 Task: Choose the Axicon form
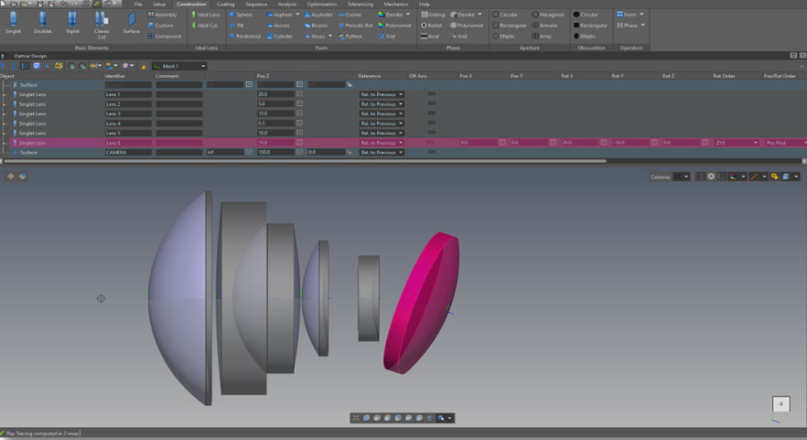(278, 26)
